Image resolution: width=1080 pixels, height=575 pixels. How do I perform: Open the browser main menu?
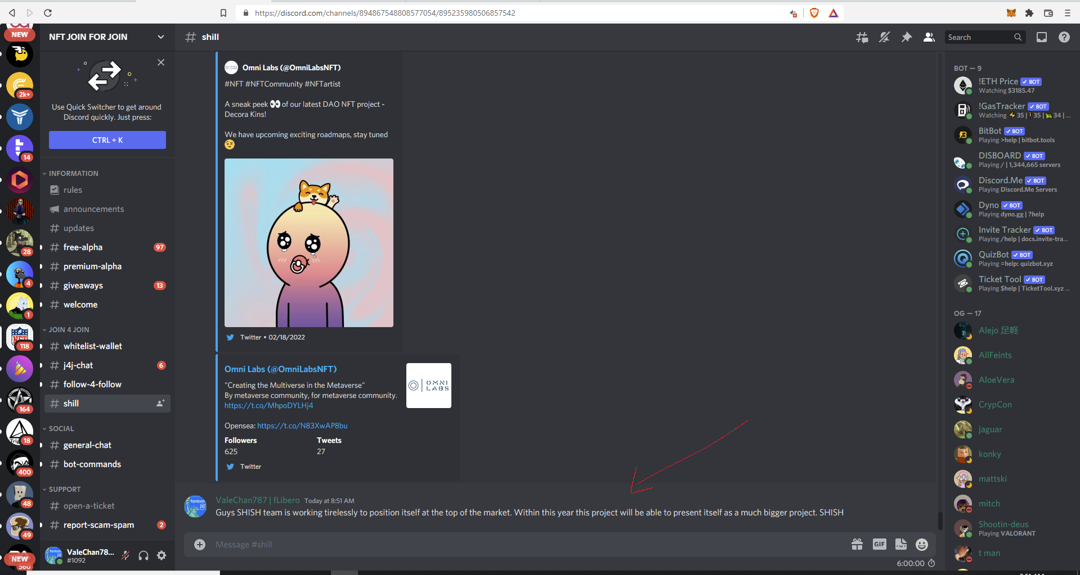(1068, 13)
